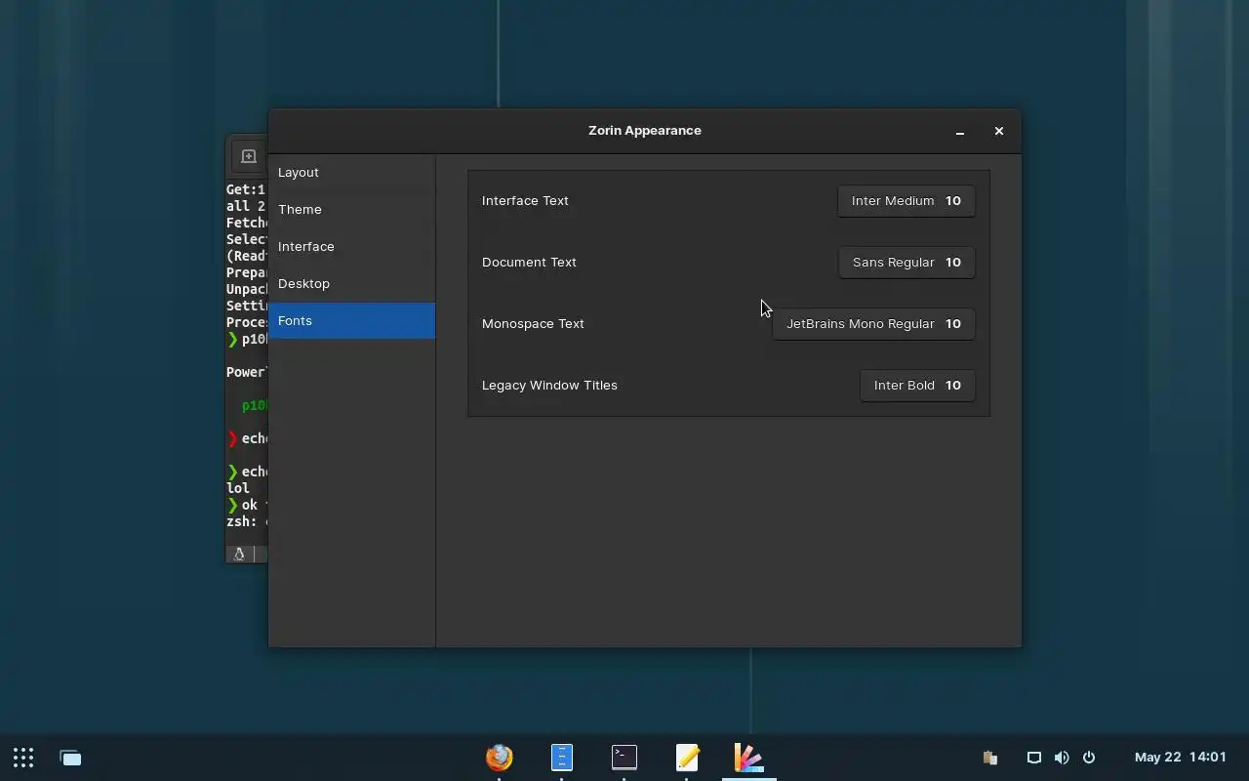Viewport: 1249px width, 781px height.
Task: Click the Zorin Appearance title bar text
Action: [645, 131]
